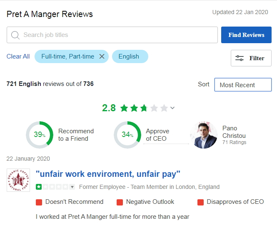
Task: Click the filter sliders icon
Action: click(x=240, y=59)
